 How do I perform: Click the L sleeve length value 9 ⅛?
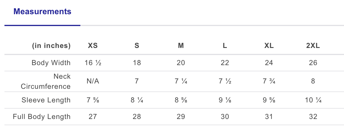coord(225,100)
